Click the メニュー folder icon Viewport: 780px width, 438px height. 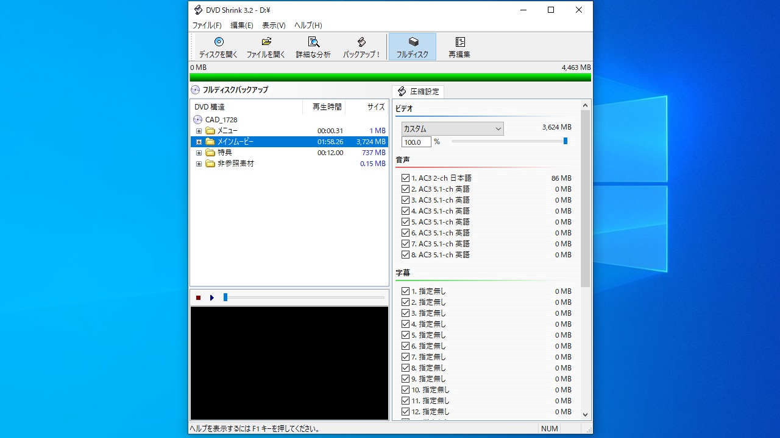[210, 131]
